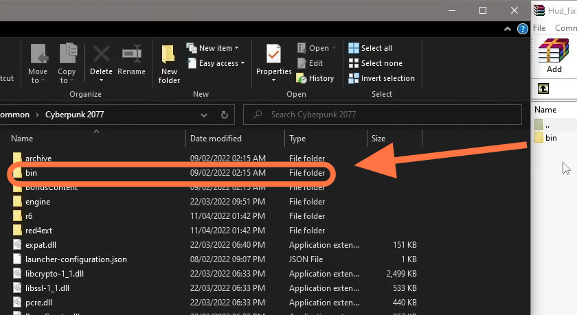The image size is (577, 315).
Task: Click the launcher-configuration.json file icon
Action: 17,259
